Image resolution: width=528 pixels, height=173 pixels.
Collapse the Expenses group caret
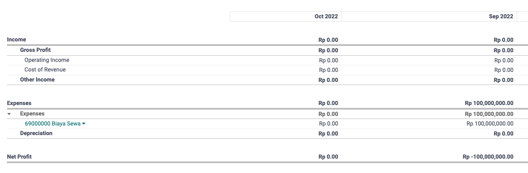tap(9, 114)
